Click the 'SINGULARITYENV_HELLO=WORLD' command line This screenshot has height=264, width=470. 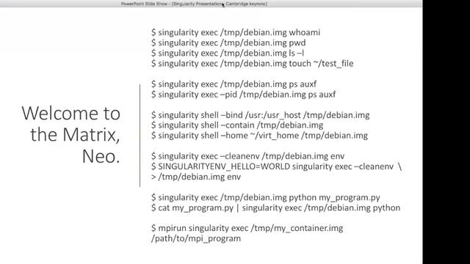click(276, 166)
